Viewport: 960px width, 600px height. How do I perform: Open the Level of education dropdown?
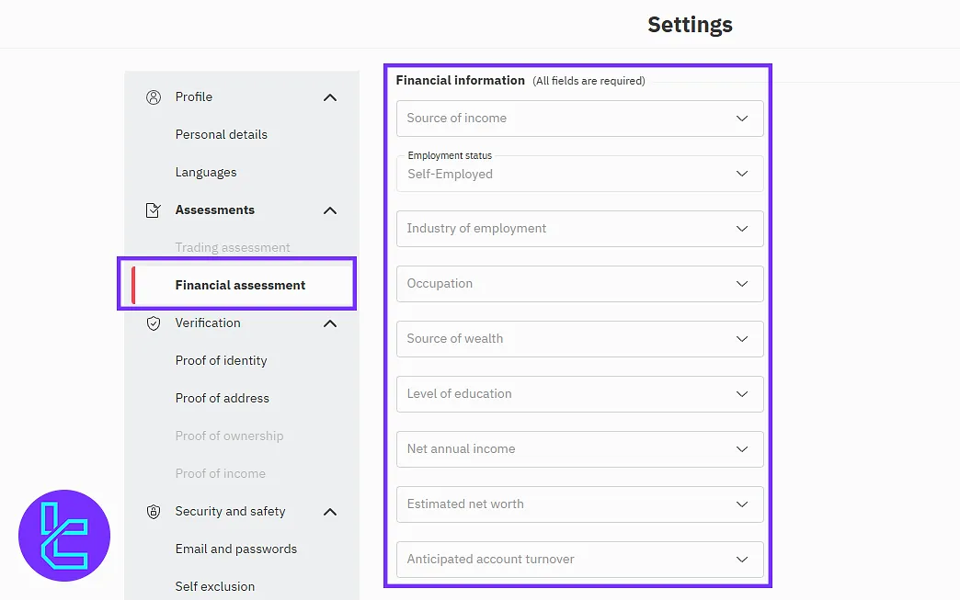(x=580, y=394)
